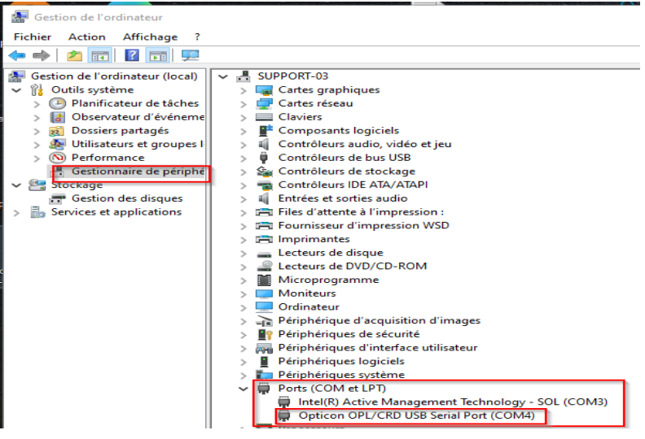
Task: Collapse the Outils système tree node
Action: pyautogui.click(x=16, y=89)
